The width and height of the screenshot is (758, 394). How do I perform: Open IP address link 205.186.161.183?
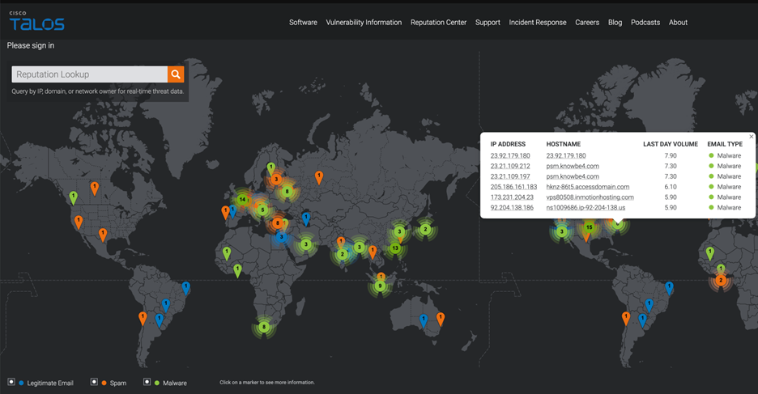pyautogui.click(x=513, y=187)
